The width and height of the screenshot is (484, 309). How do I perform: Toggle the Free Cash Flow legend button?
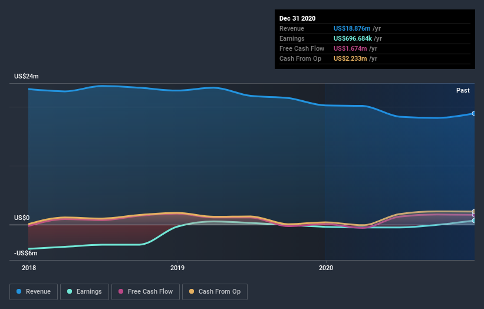click(146, 292)
